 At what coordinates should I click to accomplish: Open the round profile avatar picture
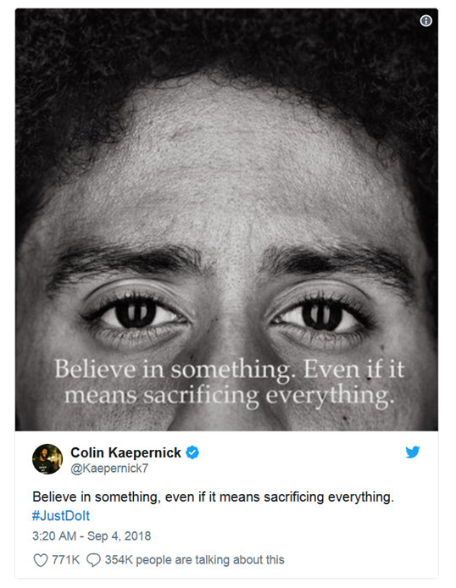pos(47,459)
